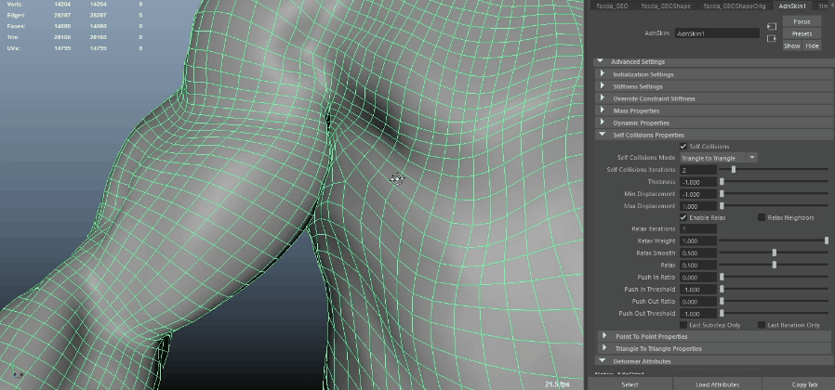Screen dimensions: 835x390
Task: Check the Last Iteration Only option
Action: click(x=761, y=325)
